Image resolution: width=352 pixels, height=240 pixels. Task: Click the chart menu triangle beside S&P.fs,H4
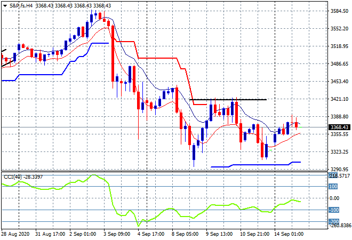(x=5, y=6)
